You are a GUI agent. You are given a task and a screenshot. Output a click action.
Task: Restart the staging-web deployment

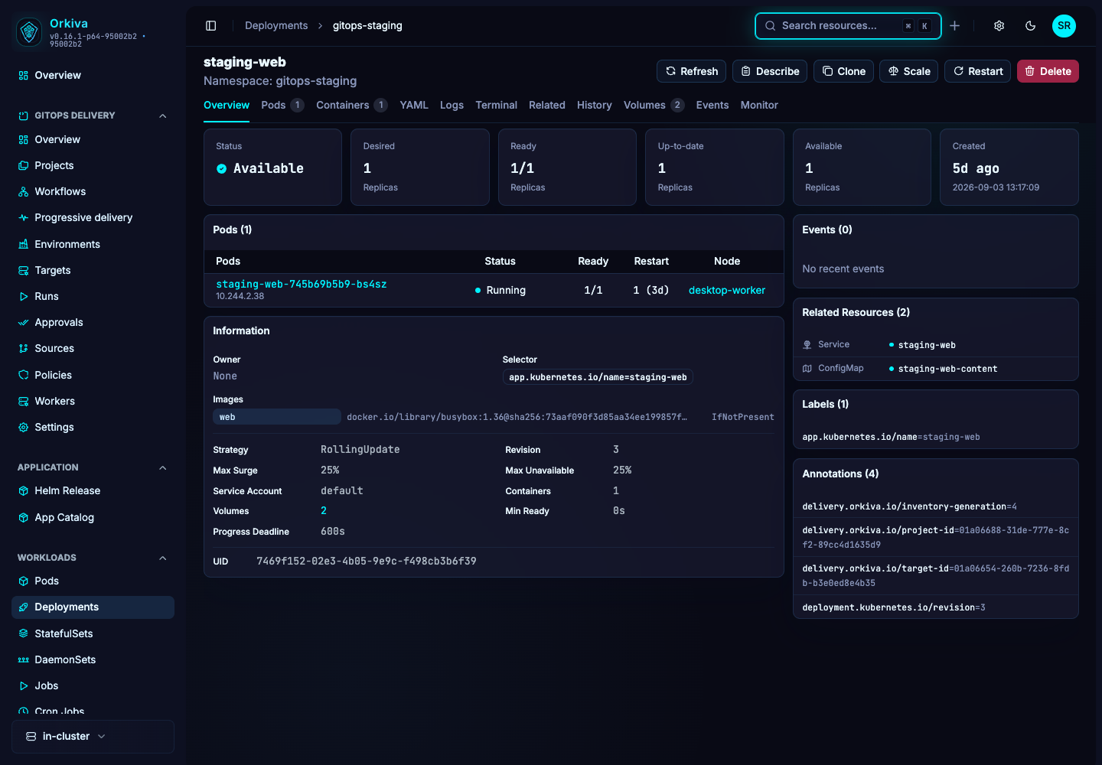point(977,71)
